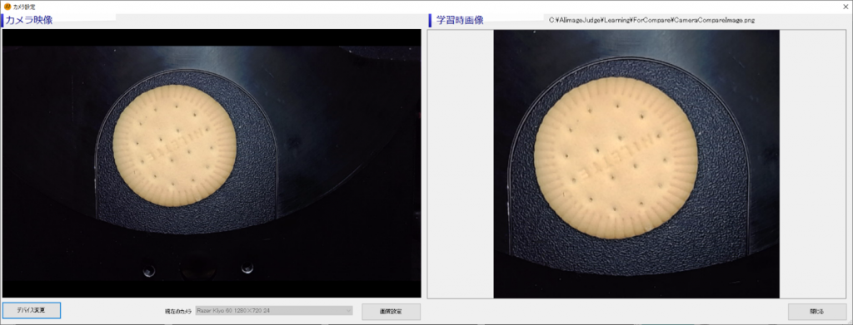Select the CameraCompareImage.png file path text
The height and width of the screenshot is (325, 853).
coord(651,20)
